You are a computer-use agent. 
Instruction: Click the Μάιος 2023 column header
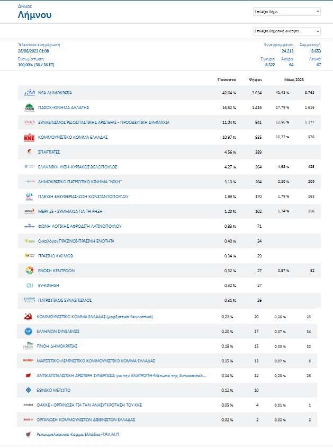(x=294, y=79)
